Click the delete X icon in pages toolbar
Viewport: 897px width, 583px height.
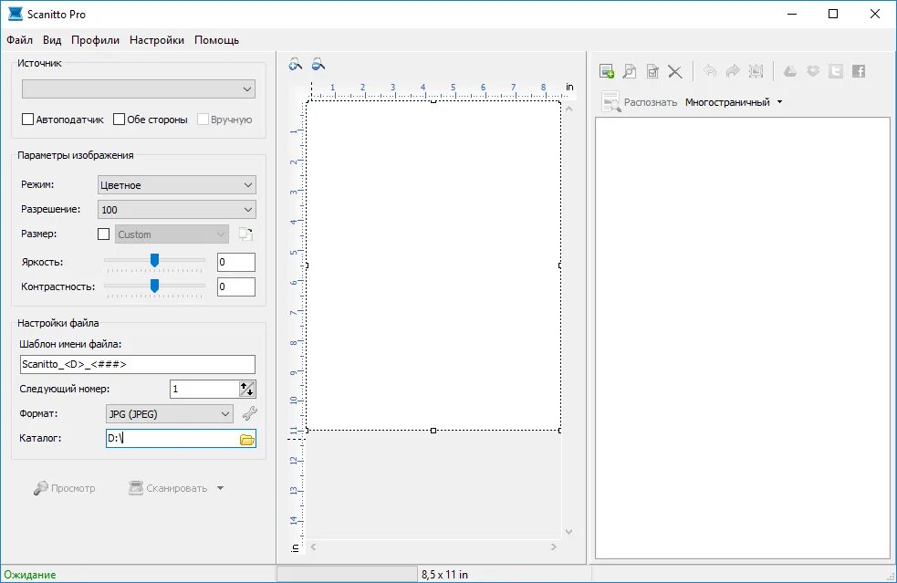click(x=675, y=71)
